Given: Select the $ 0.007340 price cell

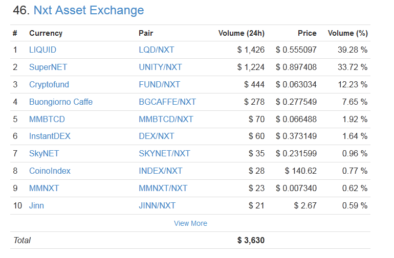Looking at the screenshot, I should (296, 188).
